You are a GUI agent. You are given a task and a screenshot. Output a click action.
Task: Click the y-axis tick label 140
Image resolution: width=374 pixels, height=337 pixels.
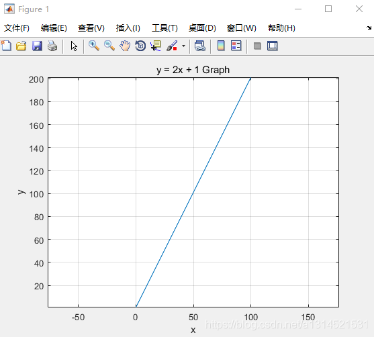click(x=36, y=149)
